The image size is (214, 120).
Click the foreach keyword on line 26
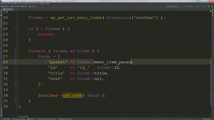pyautogui.click(x=37, y=51)
